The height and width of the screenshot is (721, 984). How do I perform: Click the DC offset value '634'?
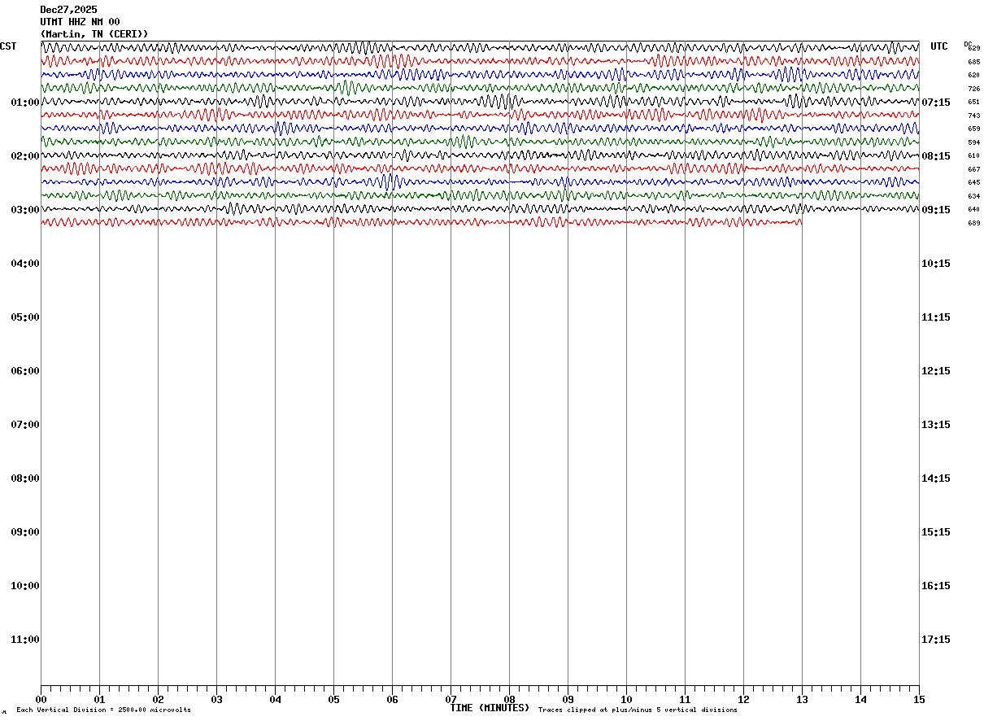(x=974, y=196)
